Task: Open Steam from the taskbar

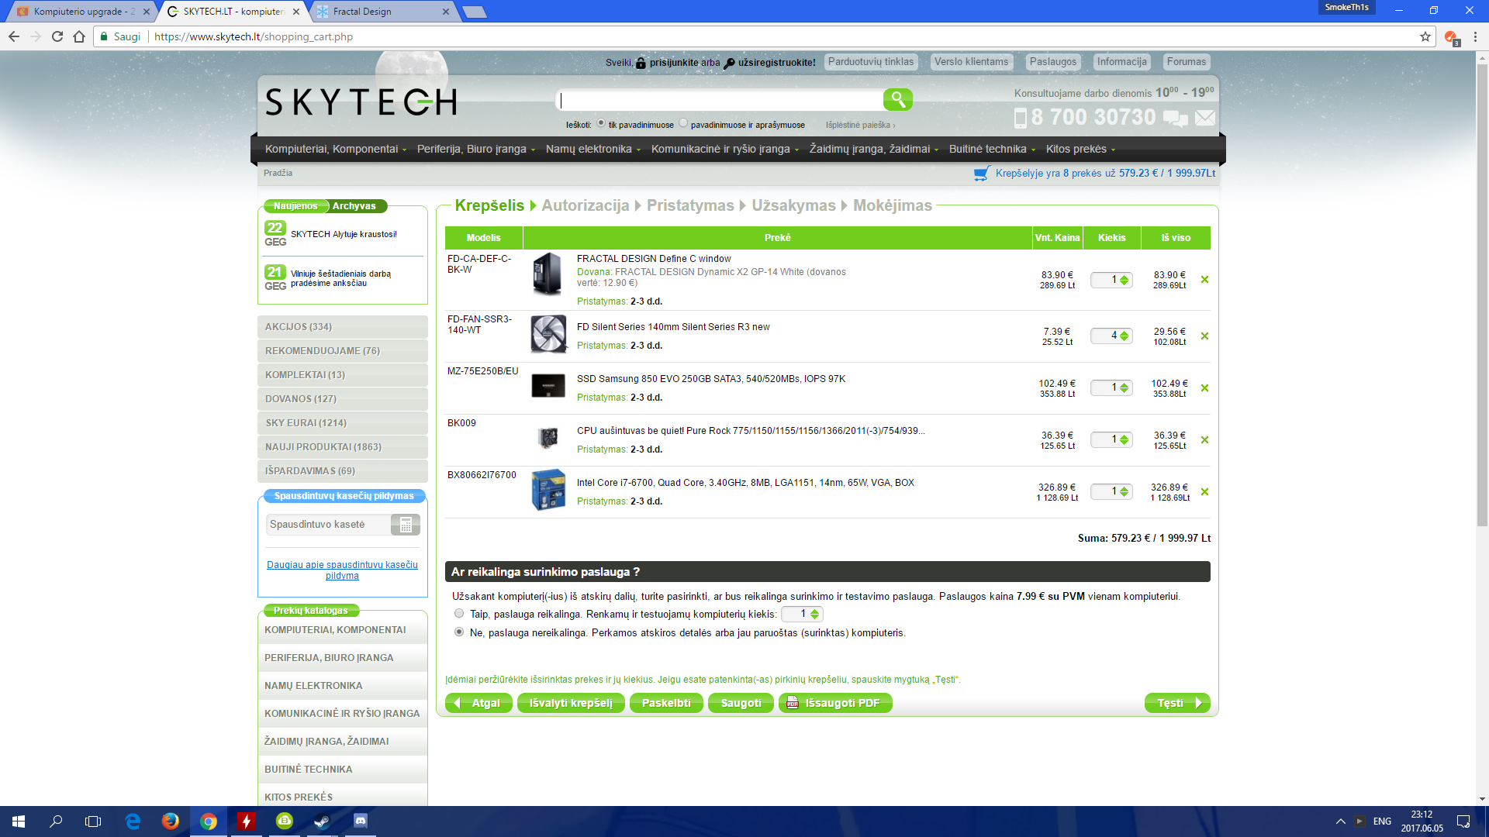Action: pos(322,821)
